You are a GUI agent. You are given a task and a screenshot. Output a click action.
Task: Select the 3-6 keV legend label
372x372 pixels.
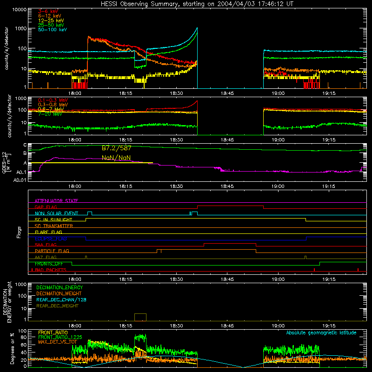[x=48, y=11]
